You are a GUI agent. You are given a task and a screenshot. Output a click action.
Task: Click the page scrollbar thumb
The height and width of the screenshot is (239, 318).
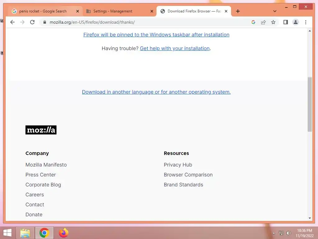pos(310,104)
